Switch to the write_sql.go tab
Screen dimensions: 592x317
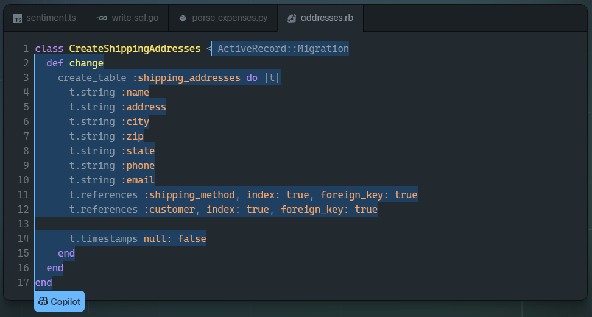click(x=127, y=18)
